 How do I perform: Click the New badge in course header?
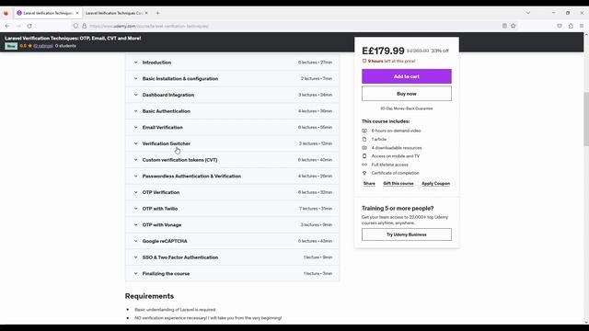pos(11,46)
